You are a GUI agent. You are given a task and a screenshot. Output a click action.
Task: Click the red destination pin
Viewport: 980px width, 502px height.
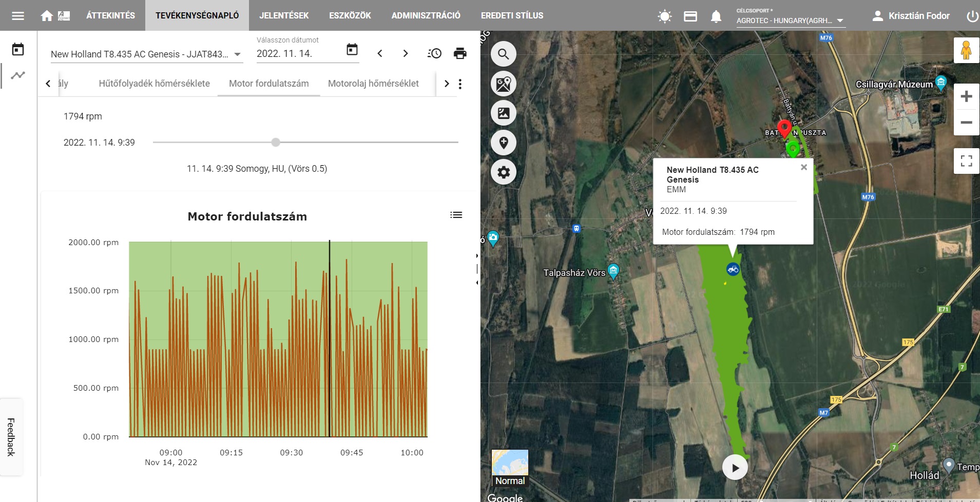[x=784, y=129]
